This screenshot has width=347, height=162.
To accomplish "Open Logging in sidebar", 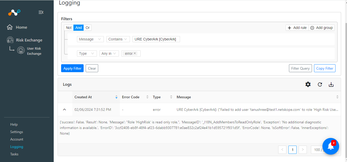I will 17,147.
